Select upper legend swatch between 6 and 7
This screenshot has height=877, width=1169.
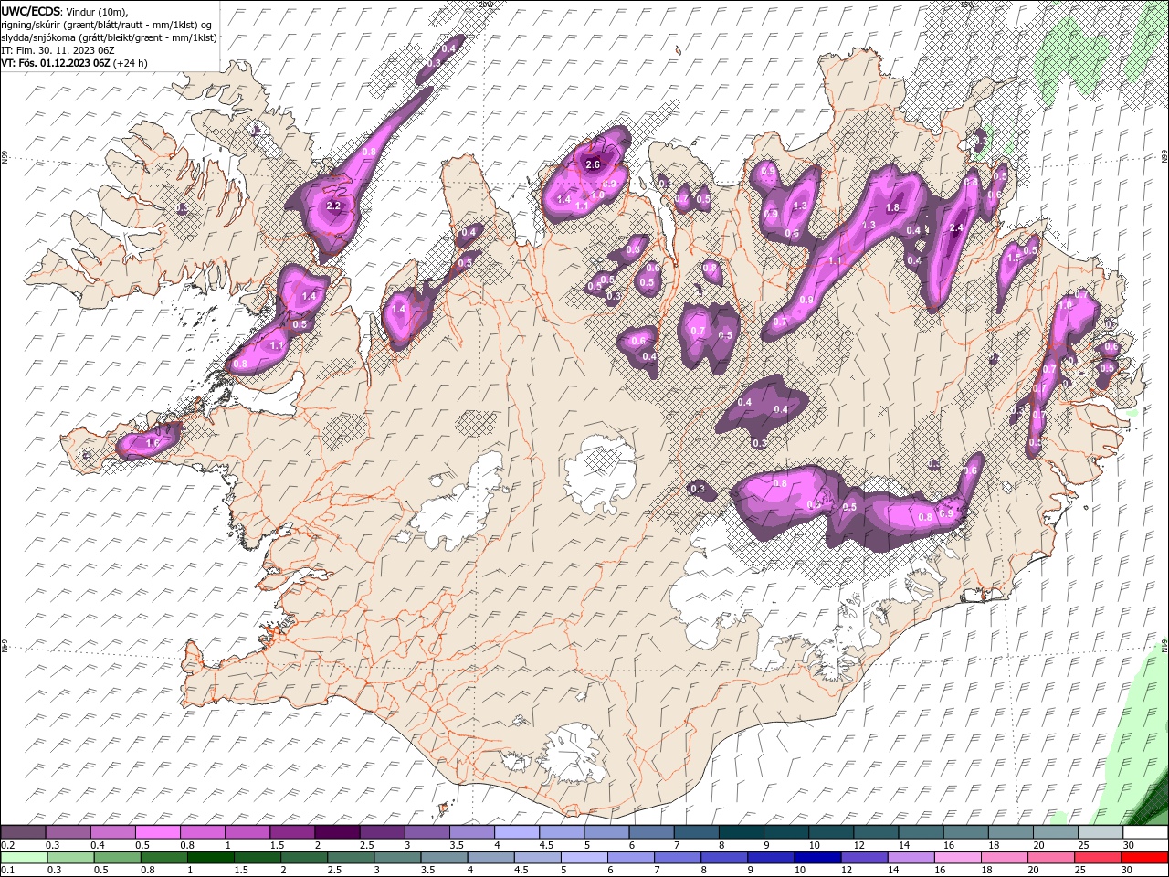(x=651, y=832)
